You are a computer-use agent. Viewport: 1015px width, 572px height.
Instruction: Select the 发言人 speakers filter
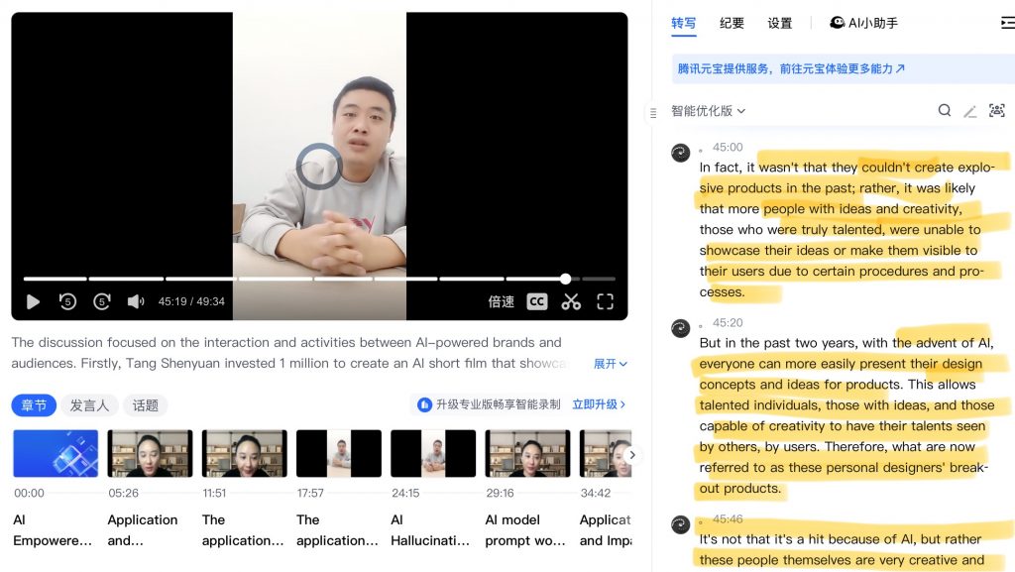click(x=89, y=405)
